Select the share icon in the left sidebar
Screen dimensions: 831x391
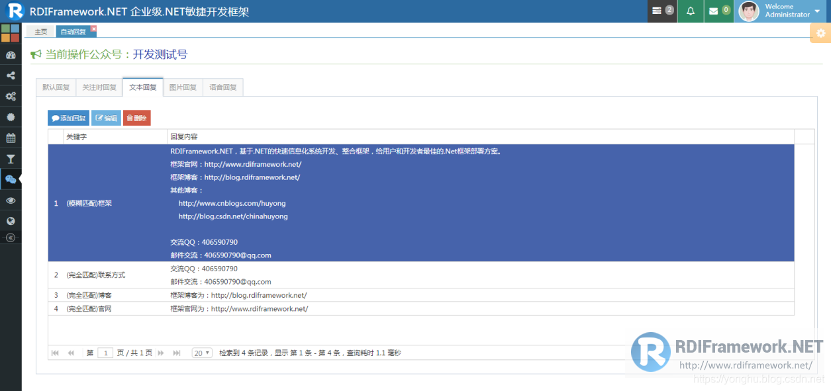point(11,75)
